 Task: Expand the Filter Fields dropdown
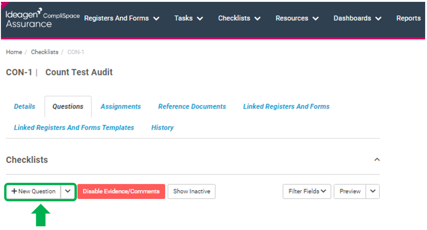click(307, 191)
